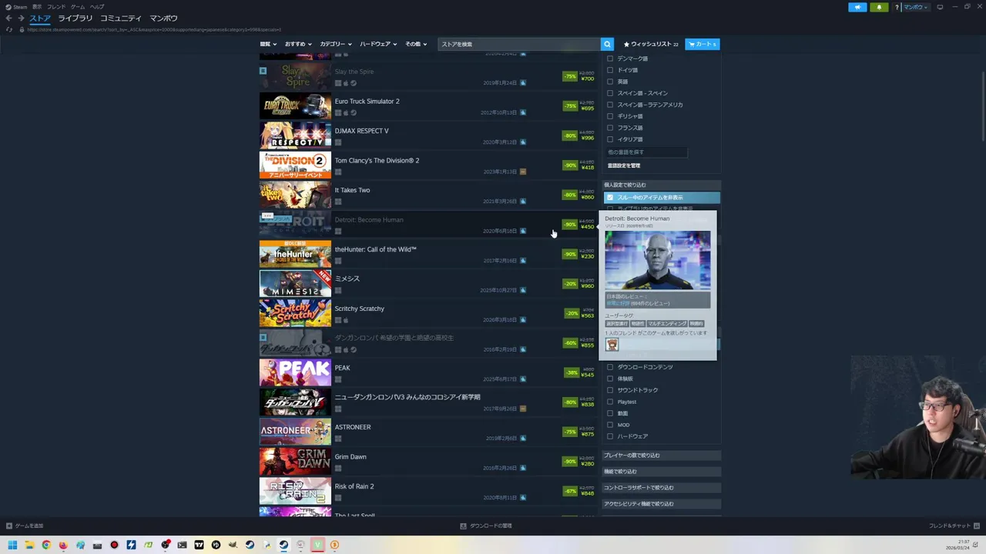This screenshot has height=554, width=986.
Task: Click the site lock icon by the URL
Action: pyautogui.click(x=22, y=29)
